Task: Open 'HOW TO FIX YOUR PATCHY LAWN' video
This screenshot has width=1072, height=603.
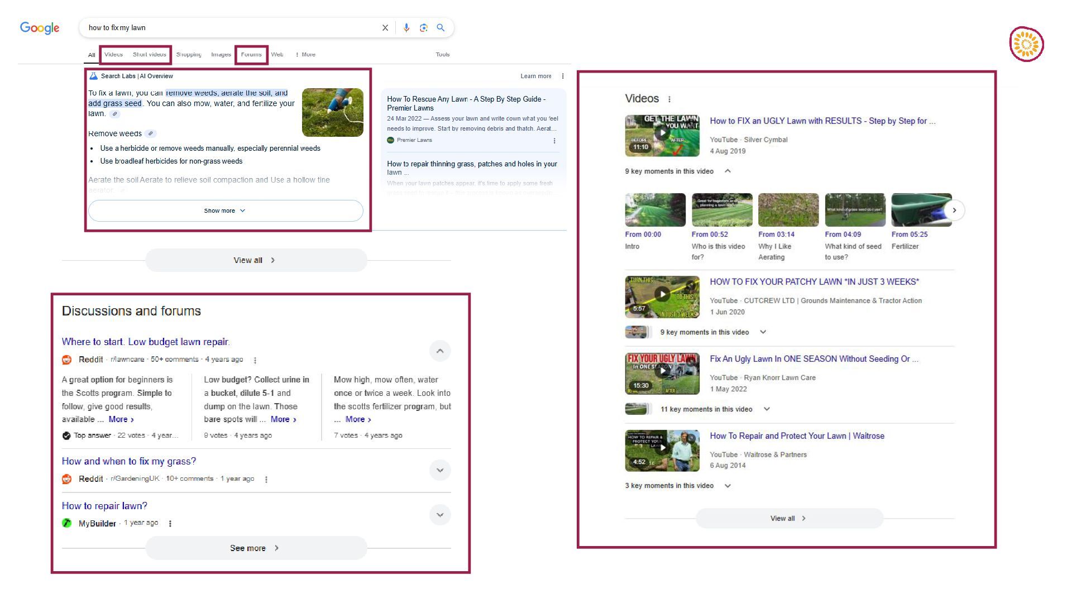Action: pyautogui.click(x=814, y=282)
